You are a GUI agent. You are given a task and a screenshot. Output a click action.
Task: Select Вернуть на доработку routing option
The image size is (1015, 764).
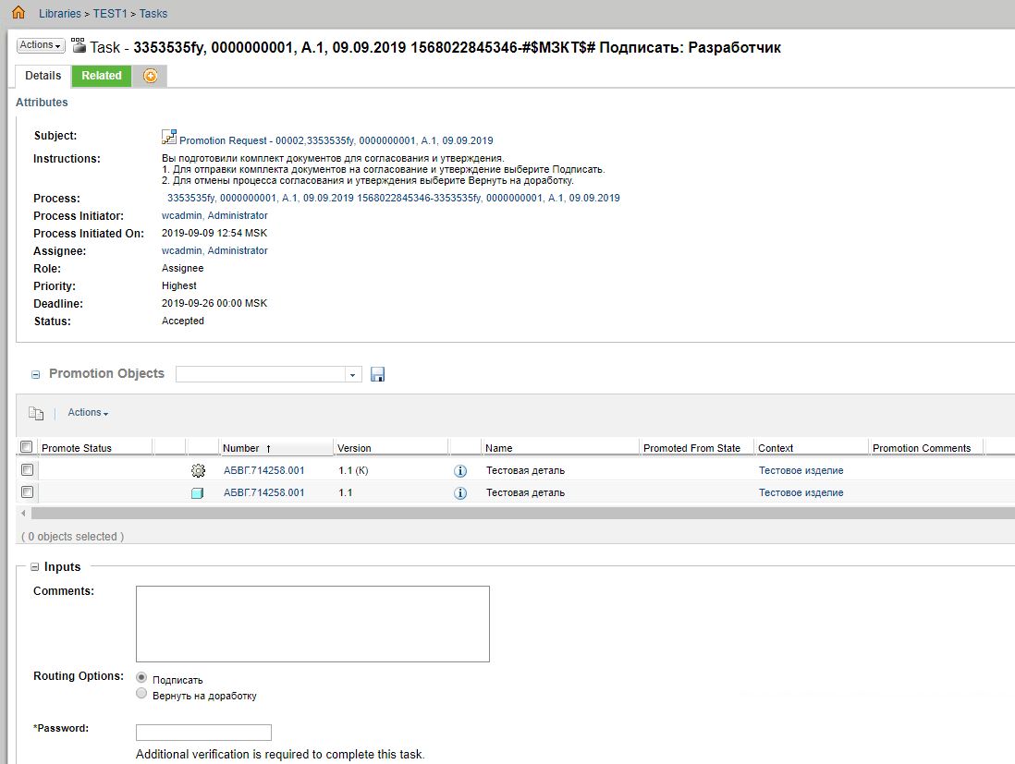[x=142, y=691]
